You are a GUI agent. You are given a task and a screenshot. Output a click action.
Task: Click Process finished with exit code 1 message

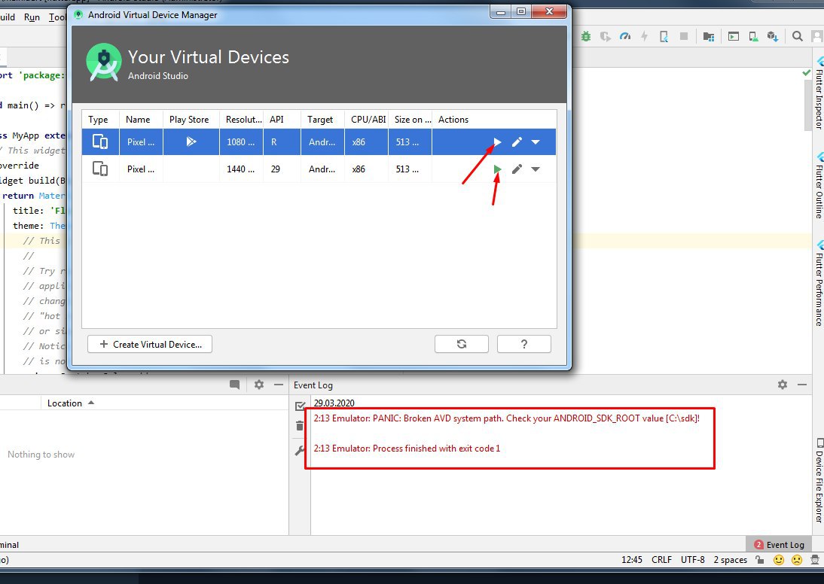[x=407, y=449]
